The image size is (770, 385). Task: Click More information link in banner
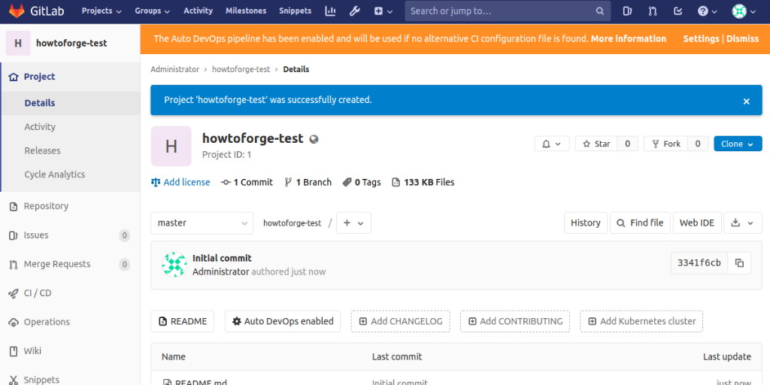(629, 39)
